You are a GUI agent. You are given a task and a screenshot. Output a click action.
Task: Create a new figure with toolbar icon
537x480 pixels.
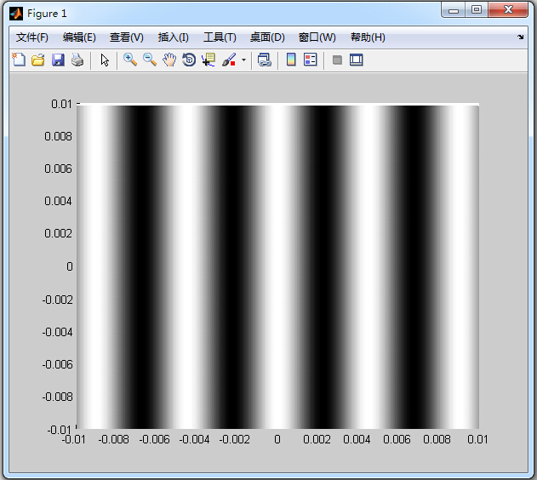pos(19,60)
